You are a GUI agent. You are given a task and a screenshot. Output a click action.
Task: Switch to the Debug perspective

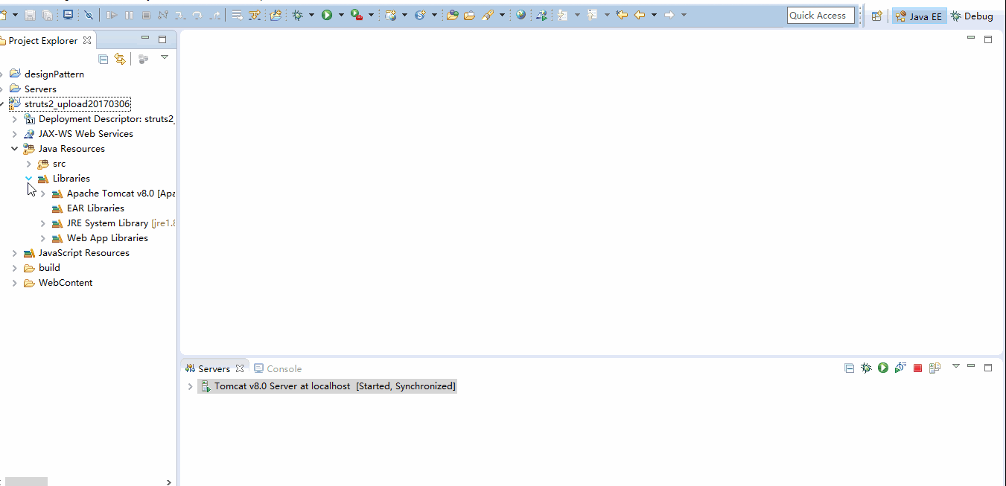(x=972, y=16)
